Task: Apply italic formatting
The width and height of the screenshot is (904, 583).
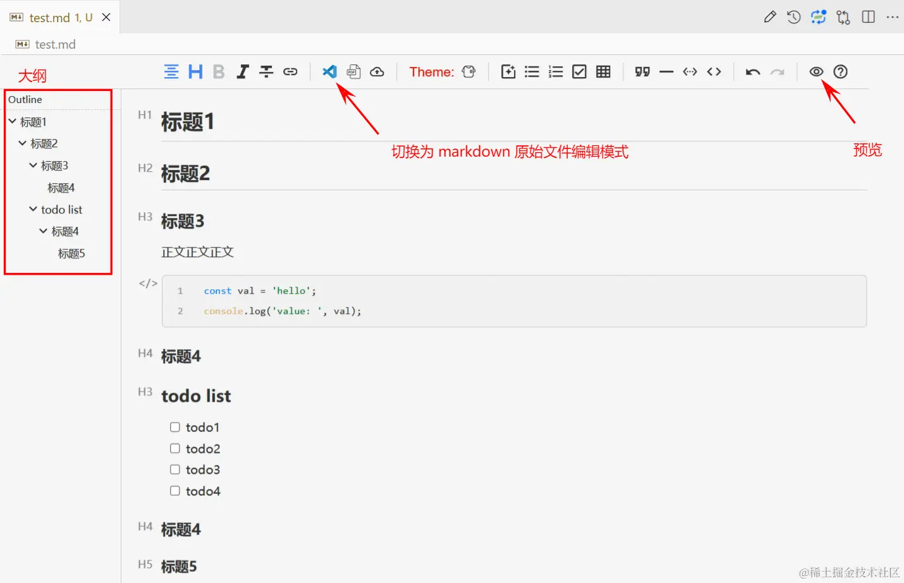Action: coord(242,71)
